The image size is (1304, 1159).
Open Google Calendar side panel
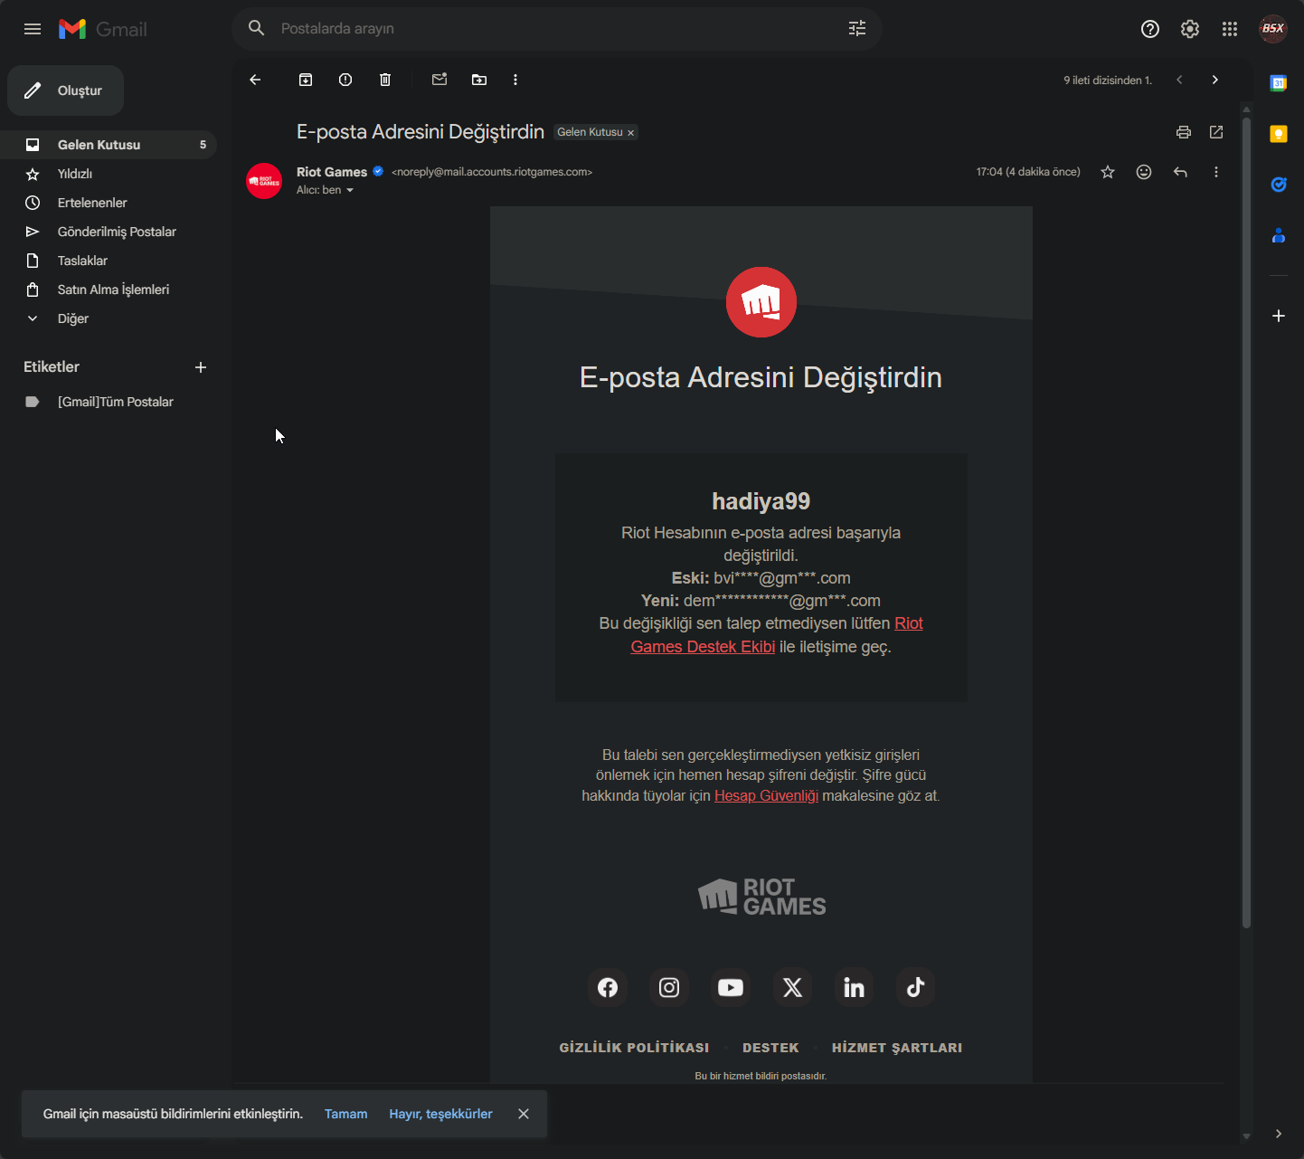(x=1279, y=83)
